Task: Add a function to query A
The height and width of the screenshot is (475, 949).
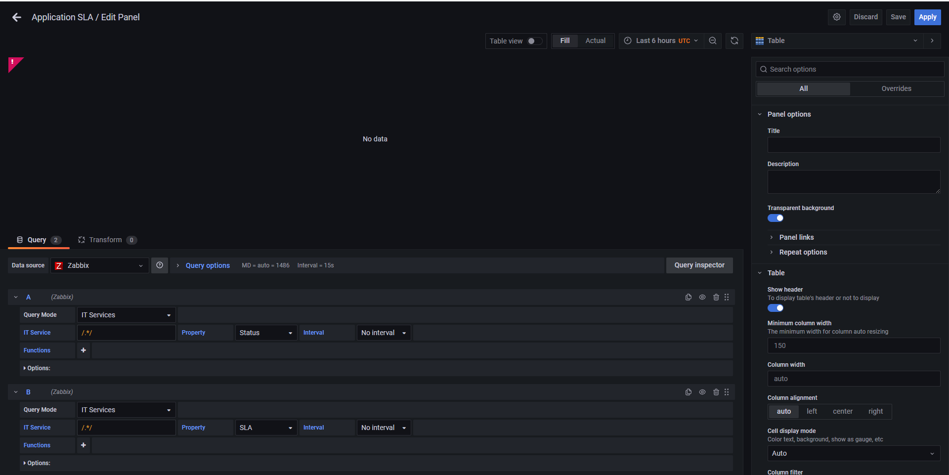Action: pos(83,350)
